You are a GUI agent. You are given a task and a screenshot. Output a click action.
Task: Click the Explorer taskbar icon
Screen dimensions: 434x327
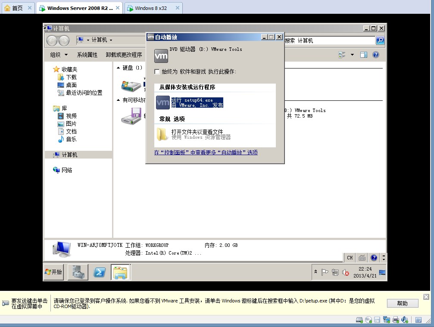click(120, 272)
